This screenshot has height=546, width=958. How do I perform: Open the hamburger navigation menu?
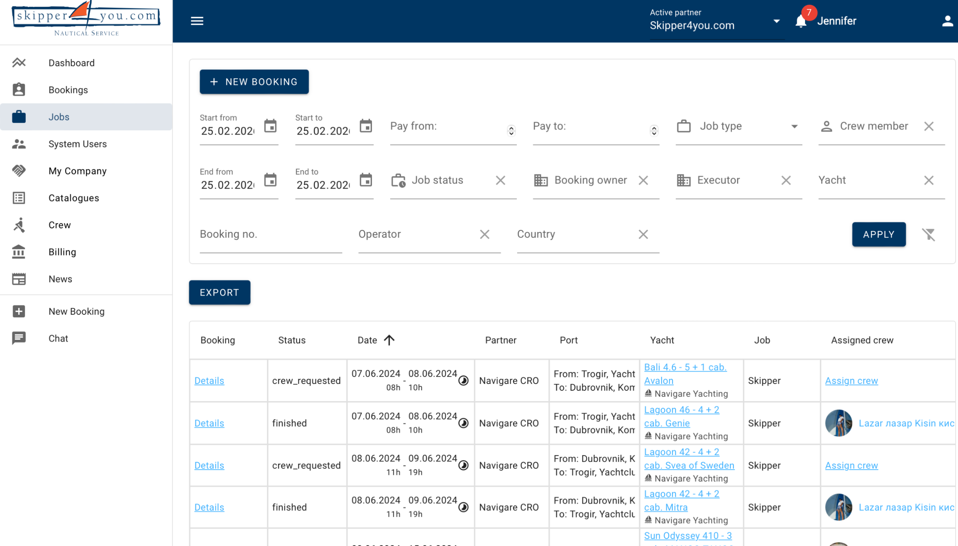tap(197, 21)
